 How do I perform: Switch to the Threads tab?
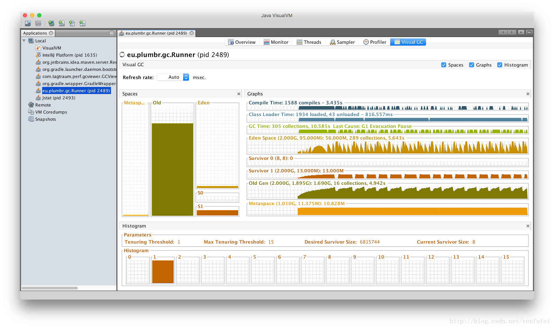[309, 42]
